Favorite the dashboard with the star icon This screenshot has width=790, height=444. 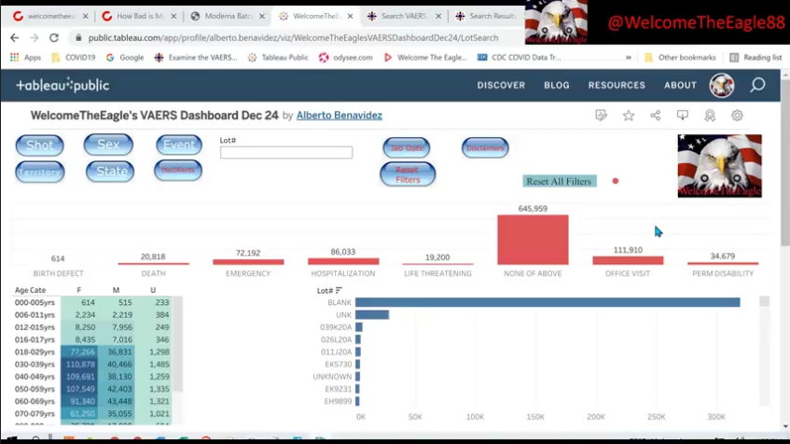[629, 116]
